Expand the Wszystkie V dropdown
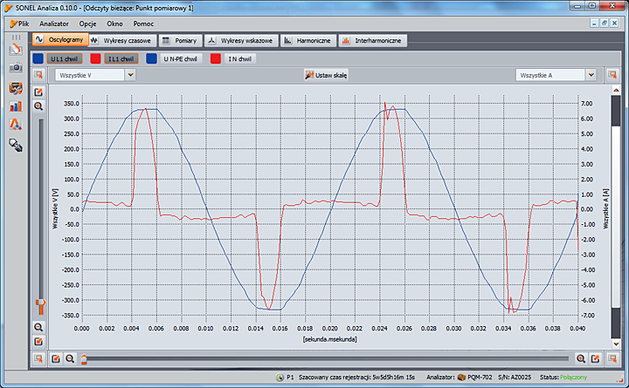Viewport: 629px width, 388px height. (130, 75)
